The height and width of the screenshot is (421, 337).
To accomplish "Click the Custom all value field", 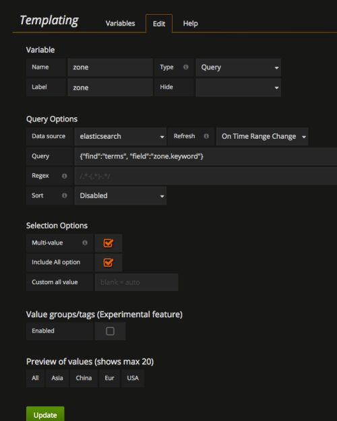I will tap(136, 282).
